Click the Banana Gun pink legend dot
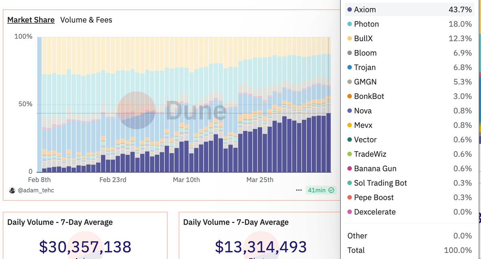The height and width of the screenshot is (259, 481). (x=350, y=169)
